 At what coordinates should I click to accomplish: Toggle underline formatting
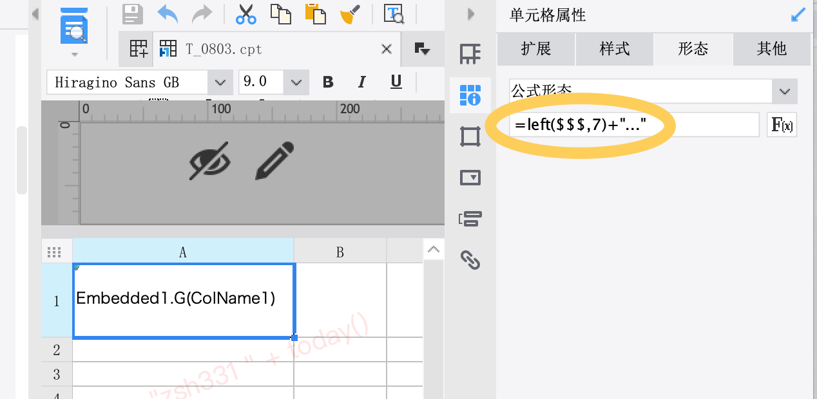[x=396, y=82]
